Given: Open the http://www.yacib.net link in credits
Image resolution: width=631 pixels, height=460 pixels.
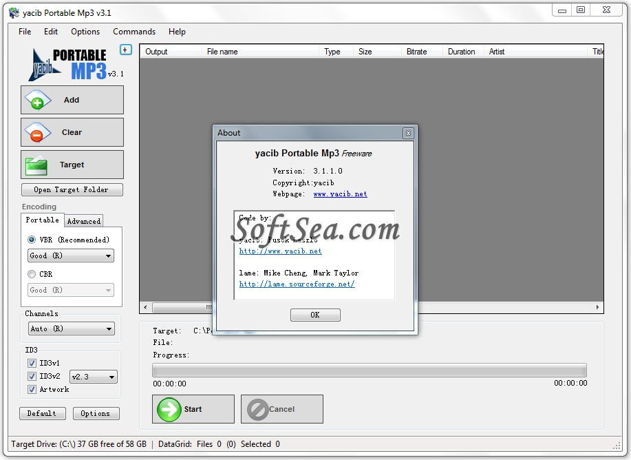Looking at the screenshot, I should pyautogui.click(x=281, y=251).
